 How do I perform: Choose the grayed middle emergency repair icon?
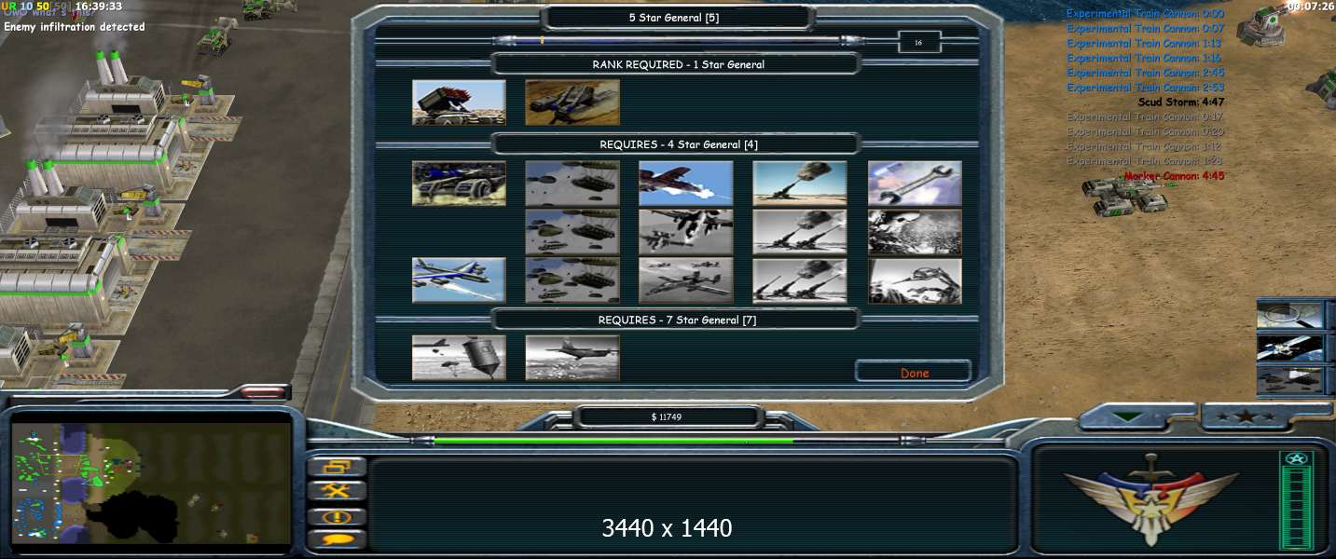tap(915, 232)
